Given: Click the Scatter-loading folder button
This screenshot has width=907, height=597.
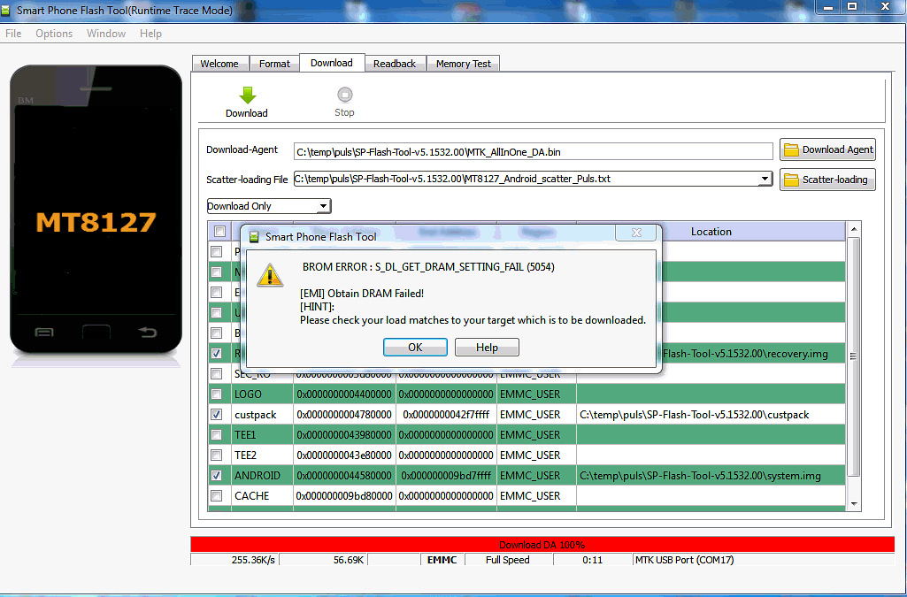Looking at the screenshot, I should (x=827, y=180).
